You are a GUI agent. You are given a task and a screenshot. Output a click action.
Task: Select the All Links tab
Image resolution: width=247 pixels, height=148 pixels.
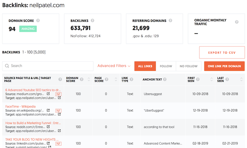(x=145, y=66)
